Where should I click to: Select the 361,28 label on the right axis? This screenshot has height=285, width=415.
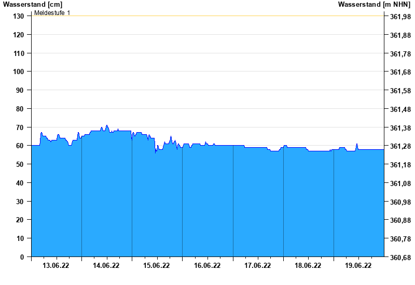point(400,146)
